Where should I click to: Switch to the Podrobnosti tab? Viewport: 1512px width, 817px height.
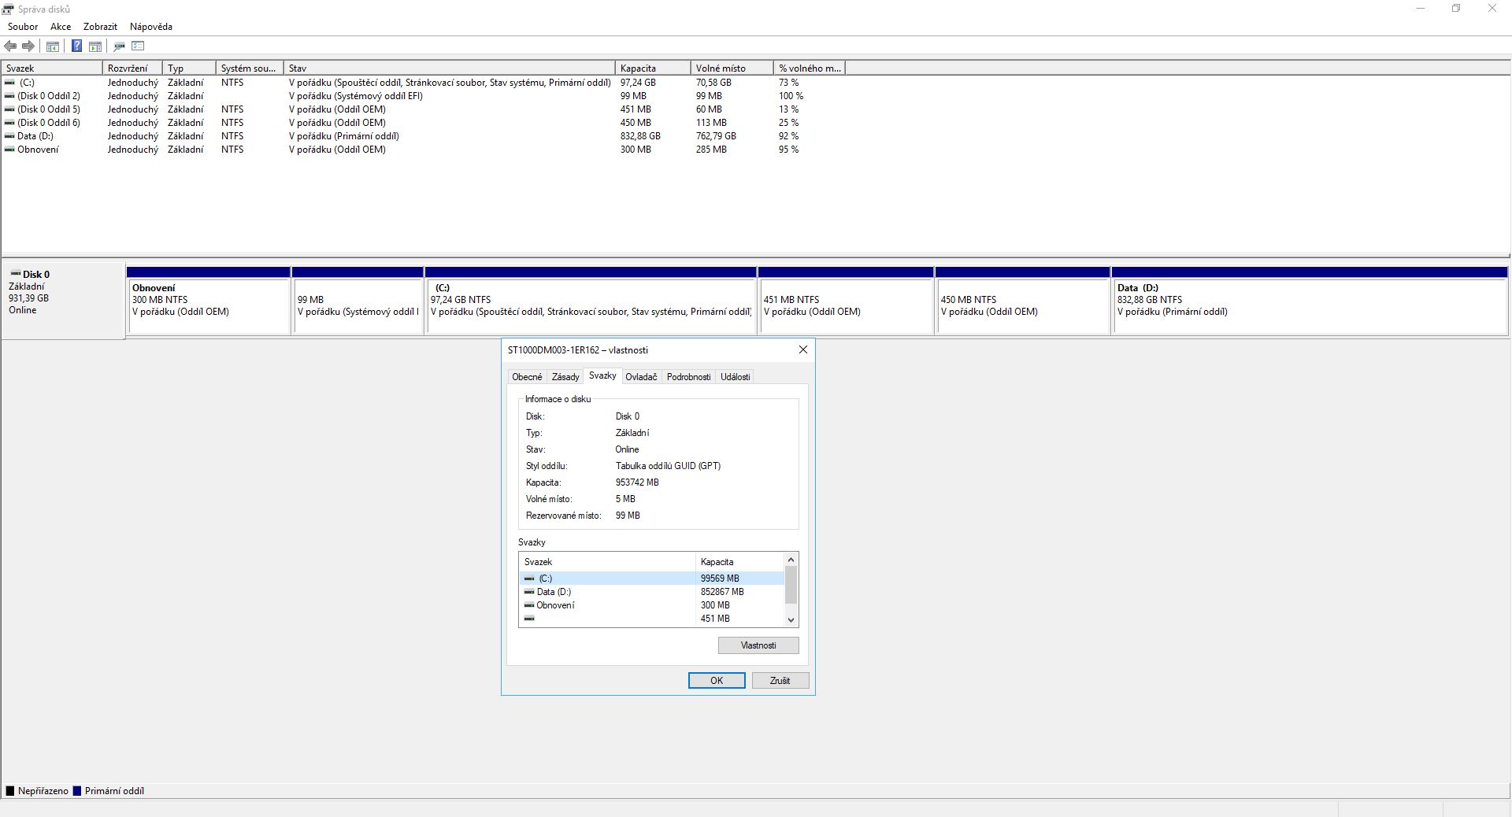[688, 377]
